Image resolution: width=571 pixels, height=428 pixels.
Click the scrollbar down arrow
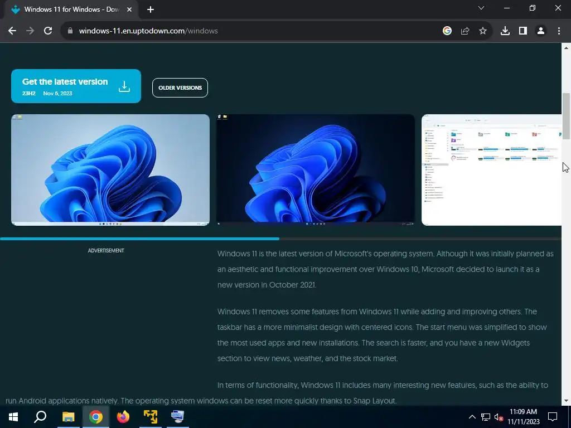[566, 401]
